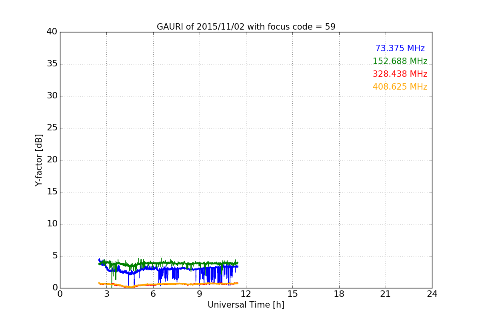The width and height of the screenshot is (480, 320).
Task: Click the x-axis tick label 15
Action: point(292,294)
